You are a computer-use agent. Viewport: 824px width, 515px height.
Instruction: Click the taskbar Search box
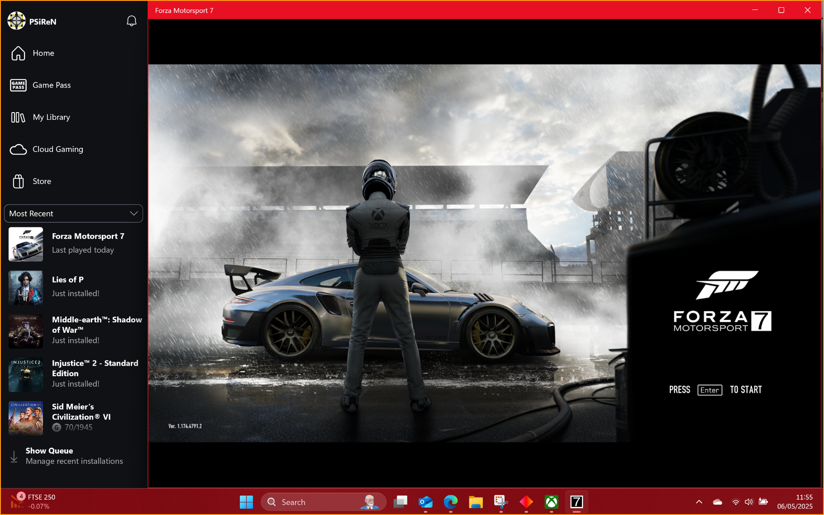click(324, 502)
